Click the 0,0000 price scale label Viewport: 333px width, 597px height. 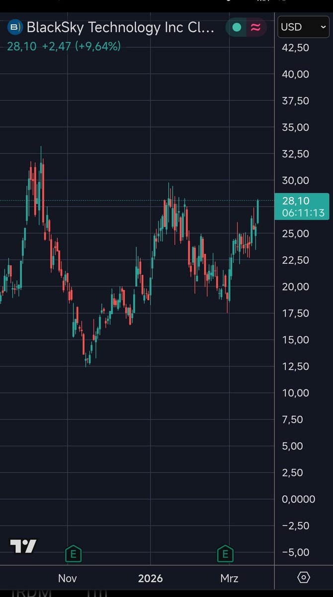pyautogui.click(x=298, y=499)
